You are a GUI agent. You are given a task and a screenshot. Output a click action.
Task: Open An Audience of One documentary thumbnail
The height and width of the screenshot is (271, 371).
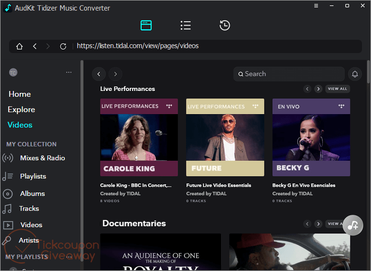pyautogui.click(x=161, y=252)
